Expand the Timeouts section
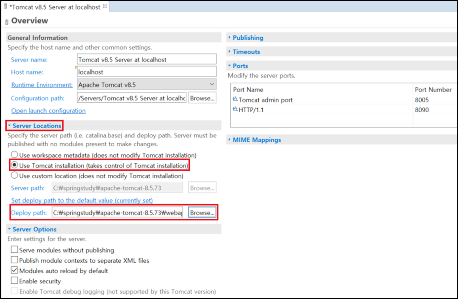458x299 pixels. click(229, 52)
